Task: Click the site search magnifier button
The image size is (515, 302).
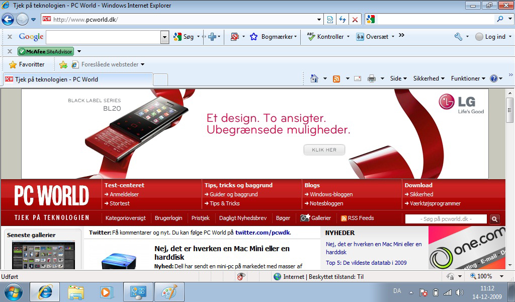Action: point(495,219)
